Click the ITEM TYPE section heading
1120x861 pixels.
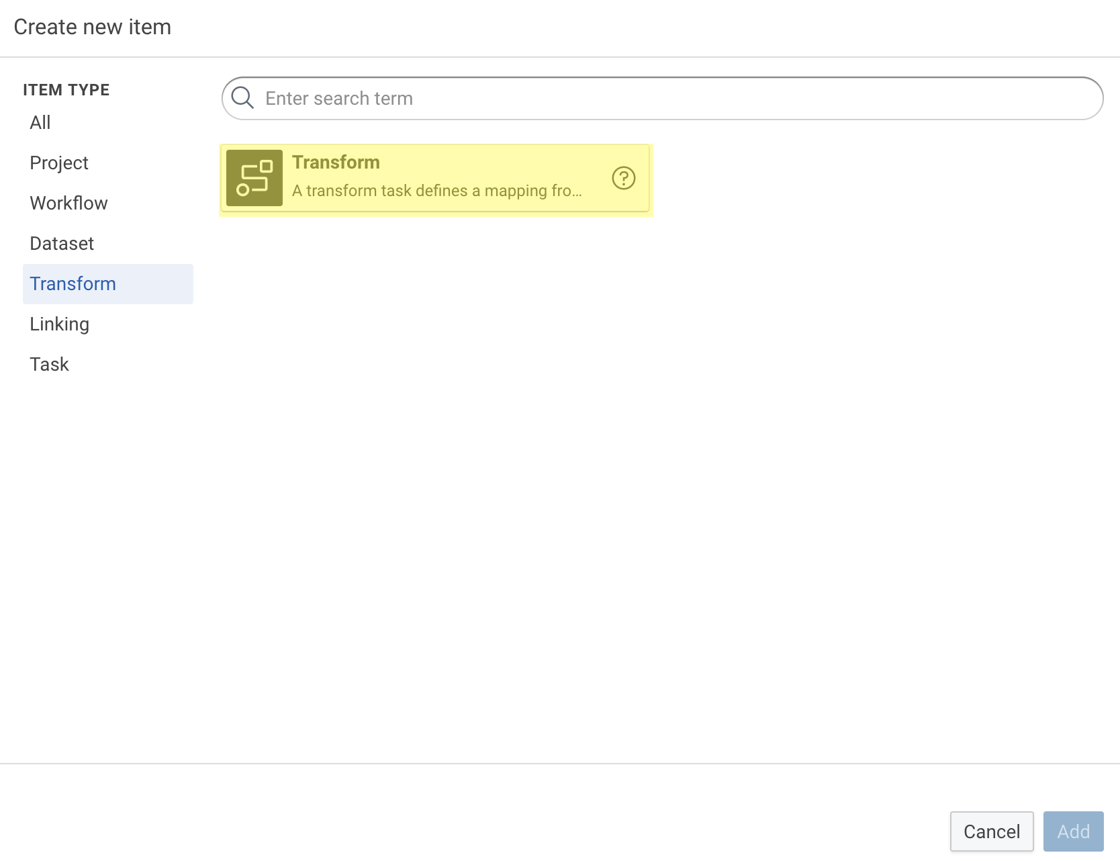[66, 90]
